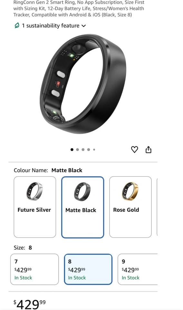Open the share icon
This screenshot has width=183, height=310.
pyautogui.click(x=149, y=150)
